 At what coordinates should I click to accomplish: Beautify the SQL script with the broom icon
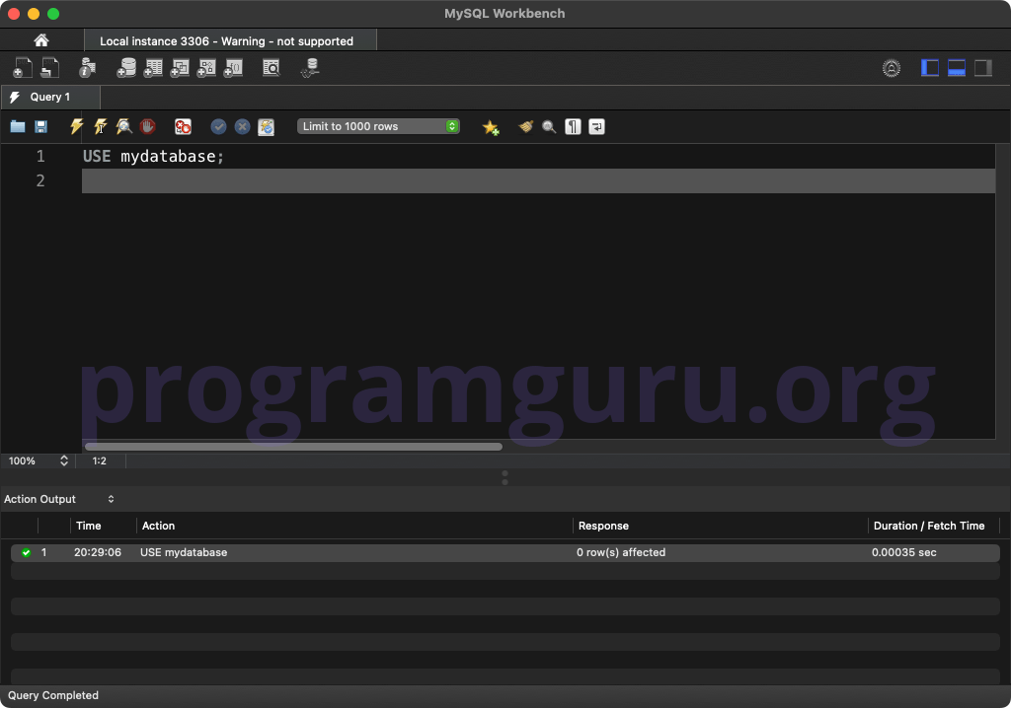pos(526,126)
